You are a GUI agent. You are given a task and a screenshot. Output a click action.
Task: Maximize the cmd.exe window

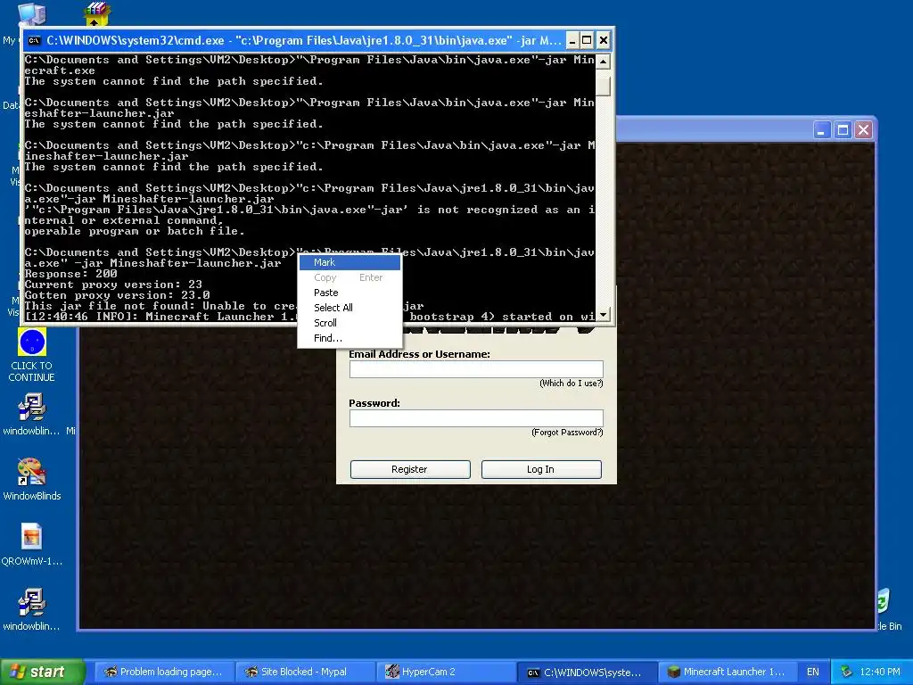(587, 40)
